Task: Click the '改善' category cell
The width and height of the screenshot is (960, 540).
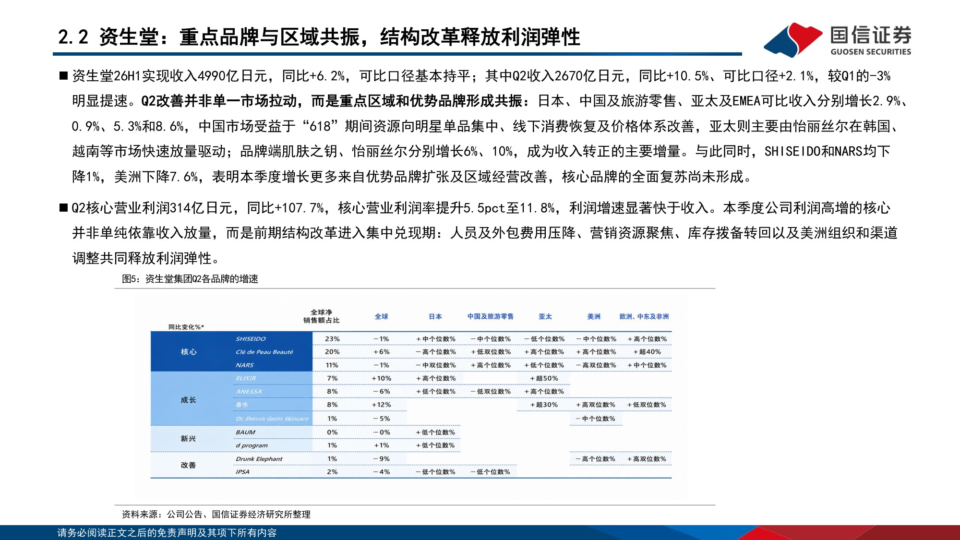Action: [x=189, y=465]
